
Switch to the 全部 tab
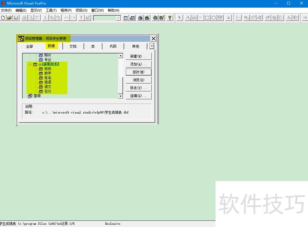[30, 46]
